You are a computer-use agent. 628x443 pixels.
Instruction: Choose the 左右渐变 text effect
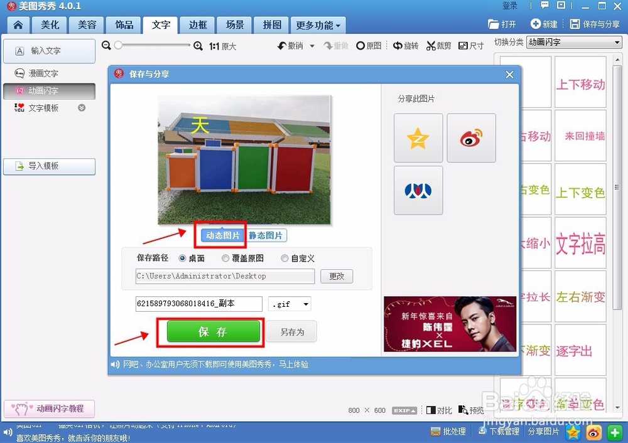pyautogui.click(x=580, y=297)
